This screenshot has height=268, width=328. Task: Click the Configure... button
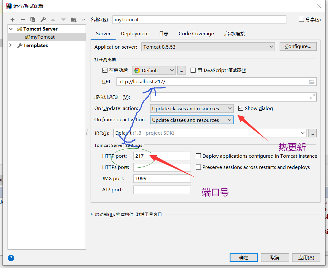point(298,46)
